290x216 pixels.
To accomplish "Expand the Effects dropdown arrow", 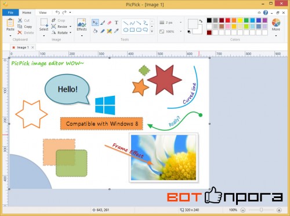I will 82,36.
